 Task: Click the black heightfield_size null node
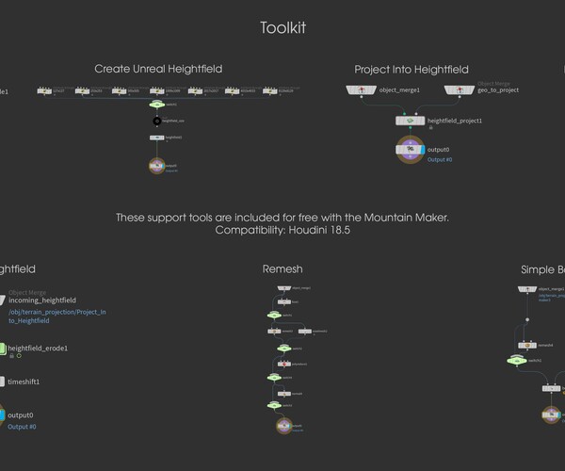coord(157,121)
